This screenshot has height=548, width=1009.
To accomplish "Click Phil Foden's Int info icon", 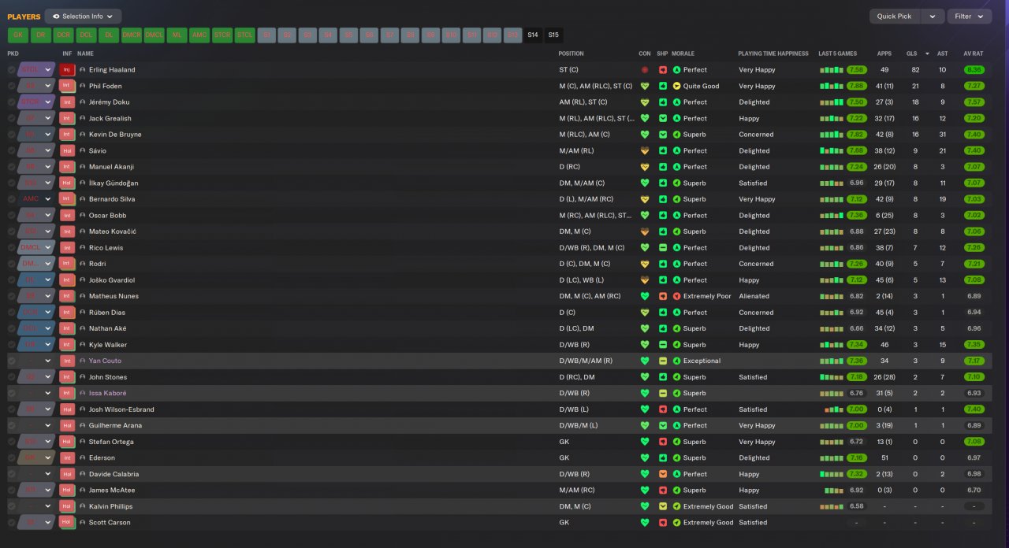I will point(68,86).
